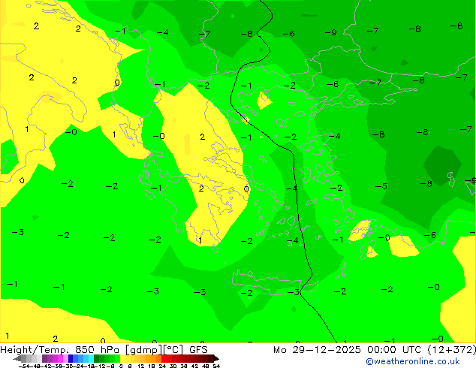Click the date 'Mo 29-12-2025 00:00 UTC'
The width and height of the screenshot is (476, 368).
point(348,350)
